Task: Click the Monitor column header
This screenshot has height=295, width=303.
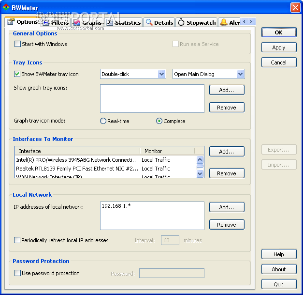Action: (167, 151)
